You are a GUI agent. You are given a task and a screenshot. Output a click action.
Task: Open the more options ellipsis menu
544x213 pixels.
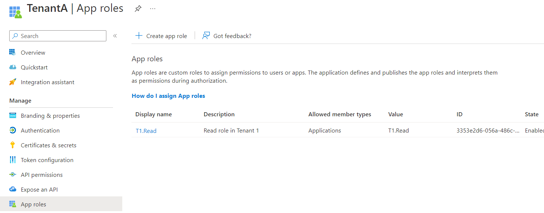click(x=153, y=8)
